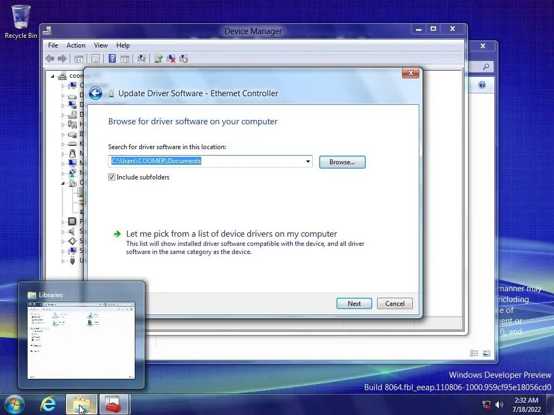Select the Processors chip icon in device tree

coord(72,221)
